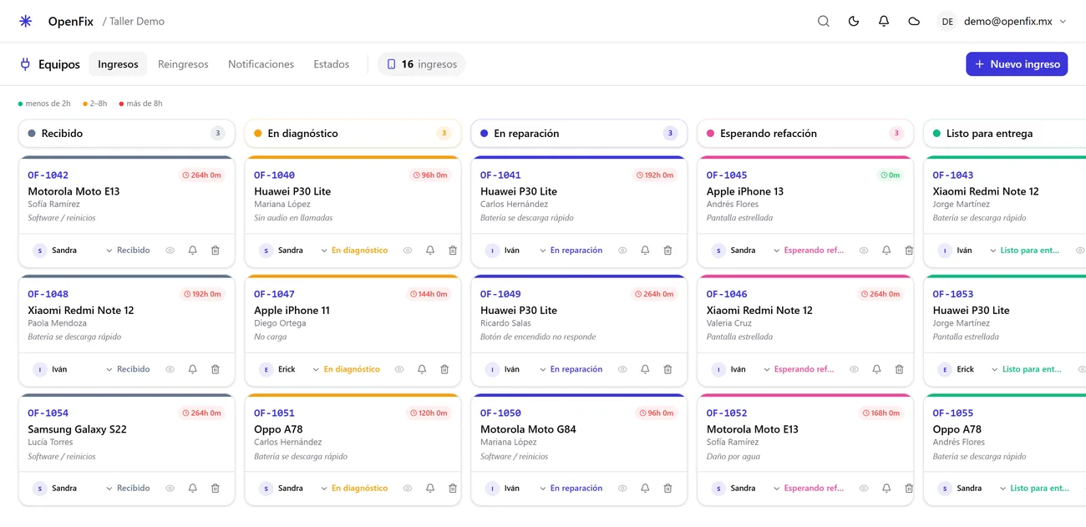
Task: Click the 16 ingresos counter pill
Action: [x=422, y=64]
